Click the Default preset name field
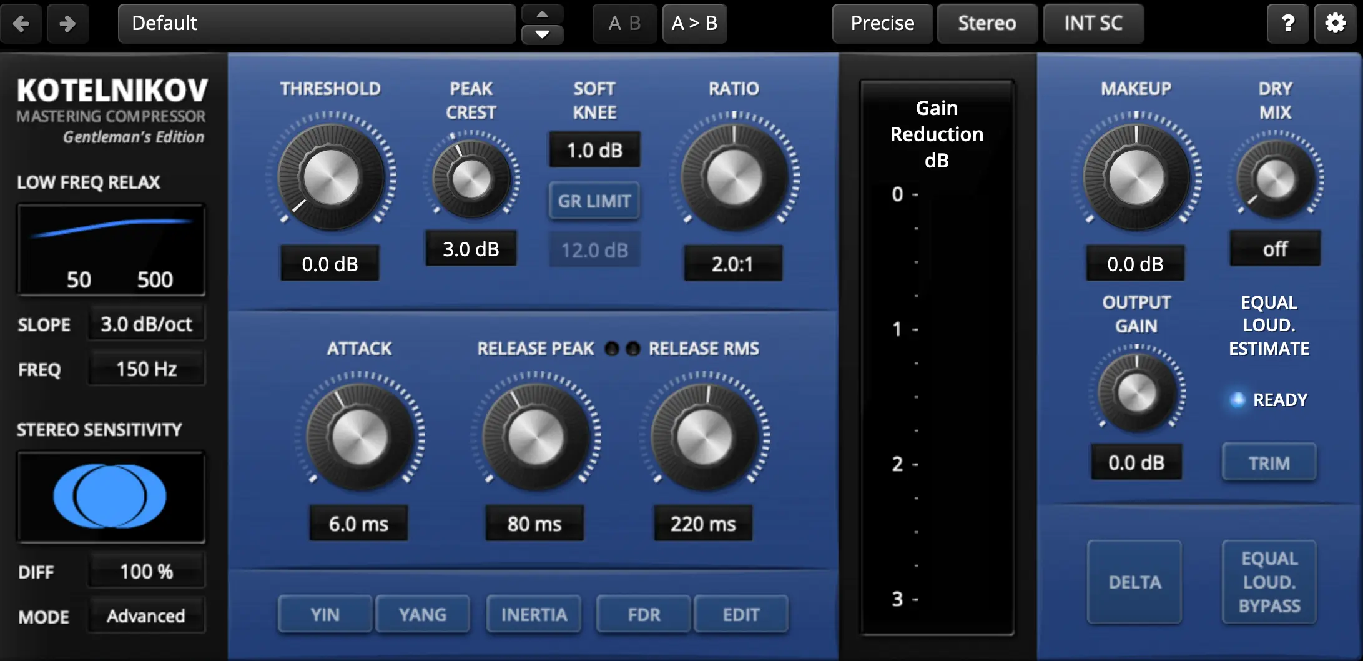 click(317, 23)
